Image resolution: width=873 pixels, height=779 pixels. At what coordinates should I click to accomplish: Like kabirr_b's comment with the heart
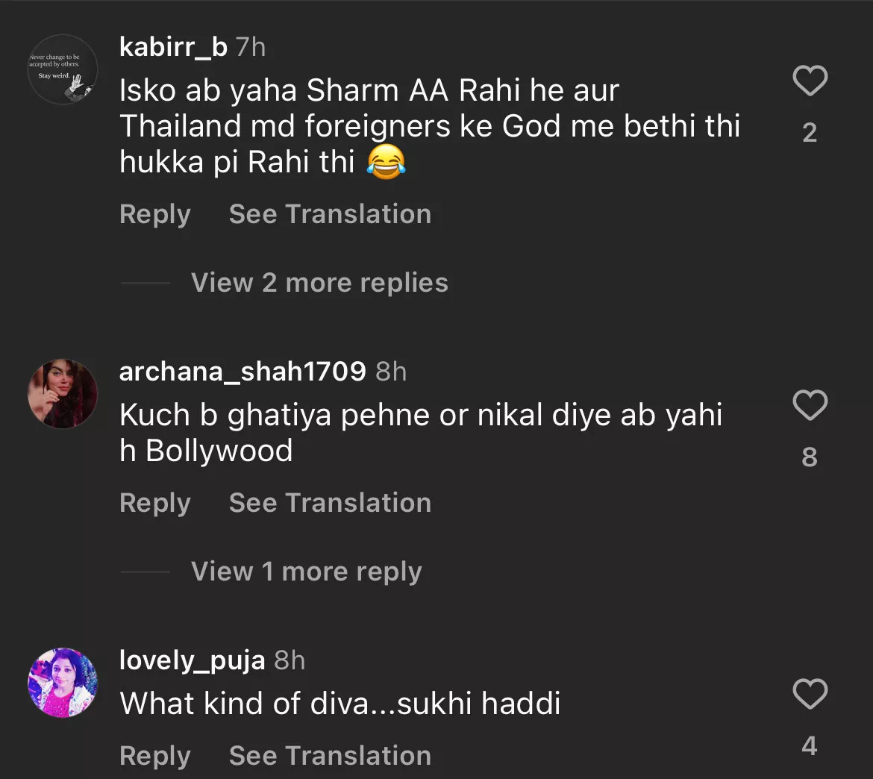tap(810, 81)
